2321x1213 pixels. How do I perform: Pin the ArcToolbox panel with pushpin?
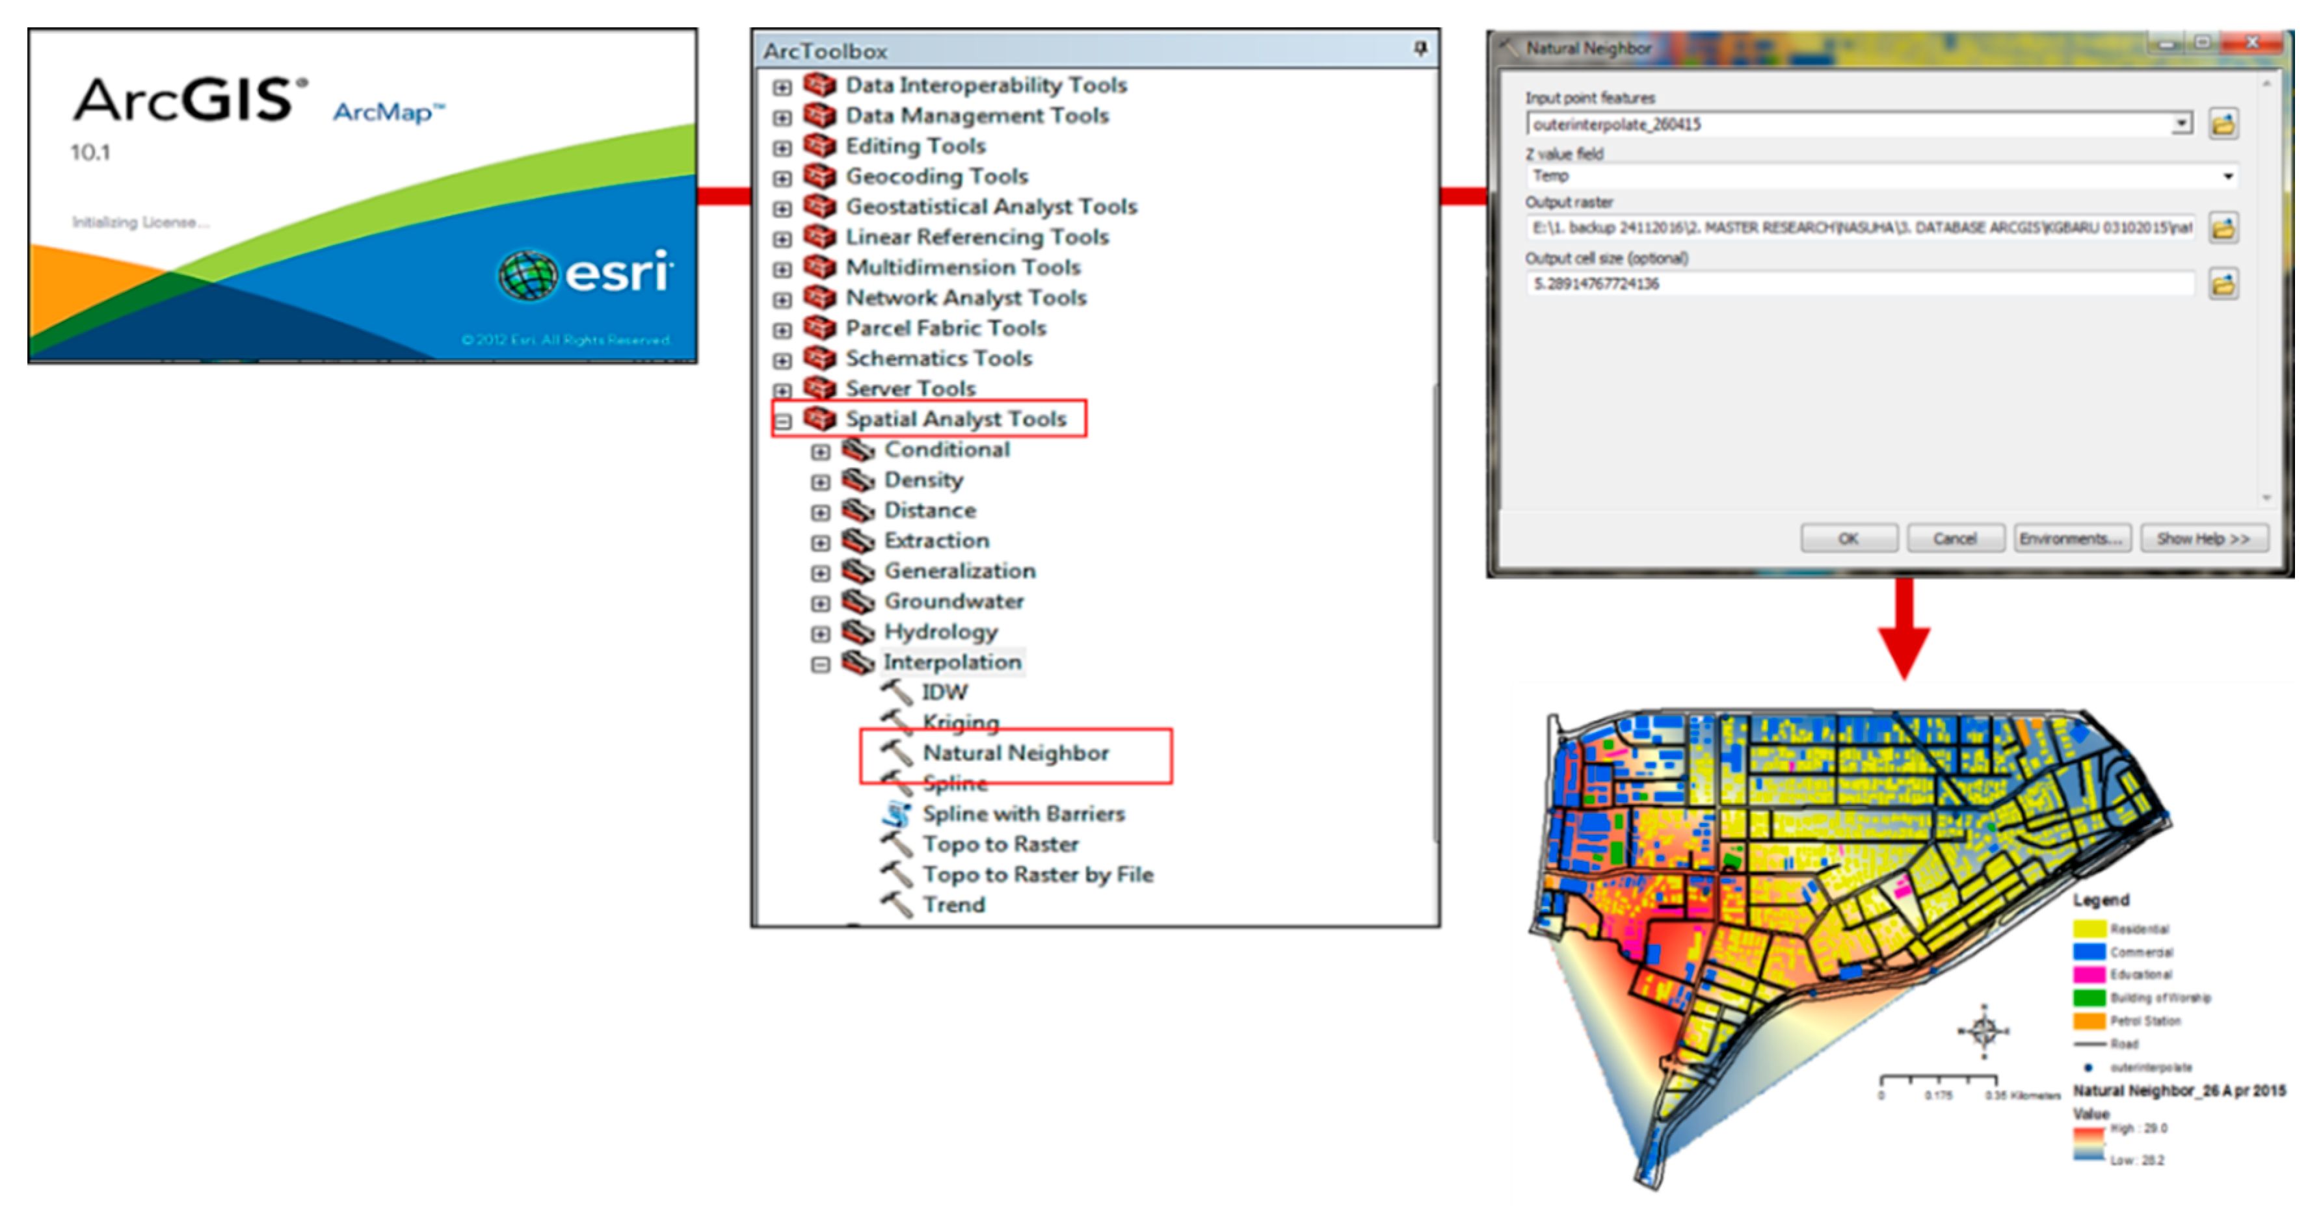(1421, 49)
